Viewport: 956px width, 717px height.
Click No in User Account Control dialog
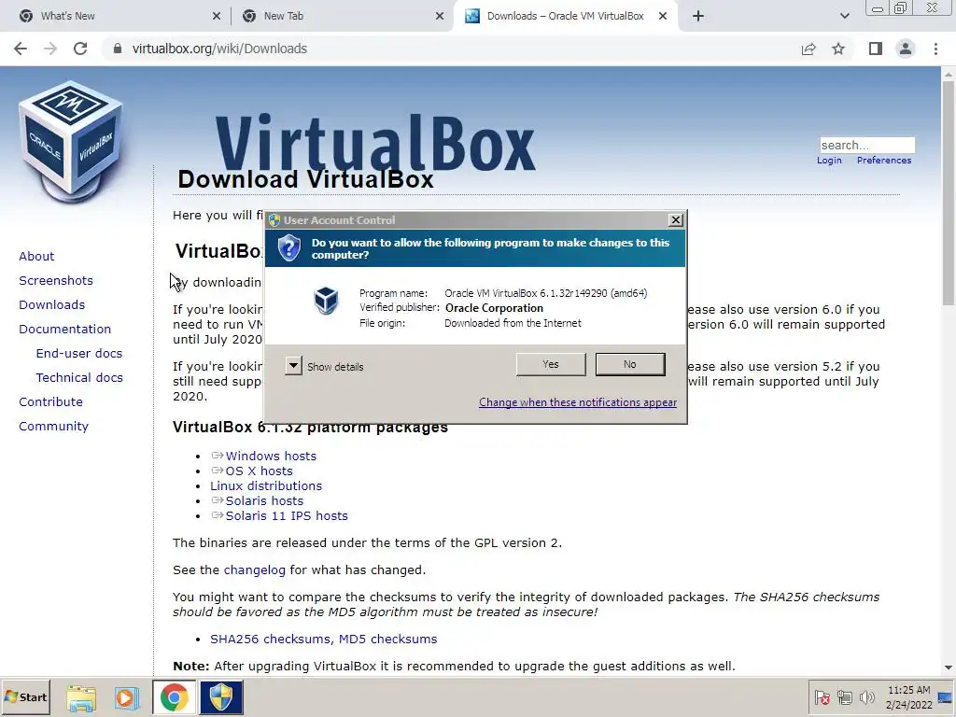[x=630, y=364]
